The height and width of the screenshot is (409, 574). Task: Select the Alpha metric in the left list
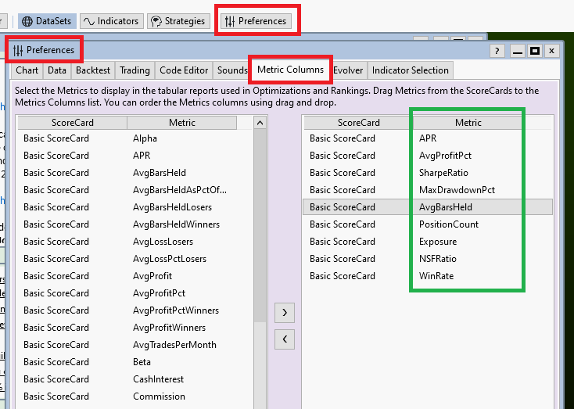coord(145,138)
